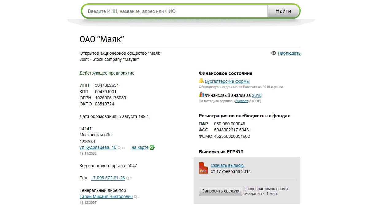Click the bar chart icon beside Финансовый анализ
This screenshot has height=205, width=374.
[201, 95]
